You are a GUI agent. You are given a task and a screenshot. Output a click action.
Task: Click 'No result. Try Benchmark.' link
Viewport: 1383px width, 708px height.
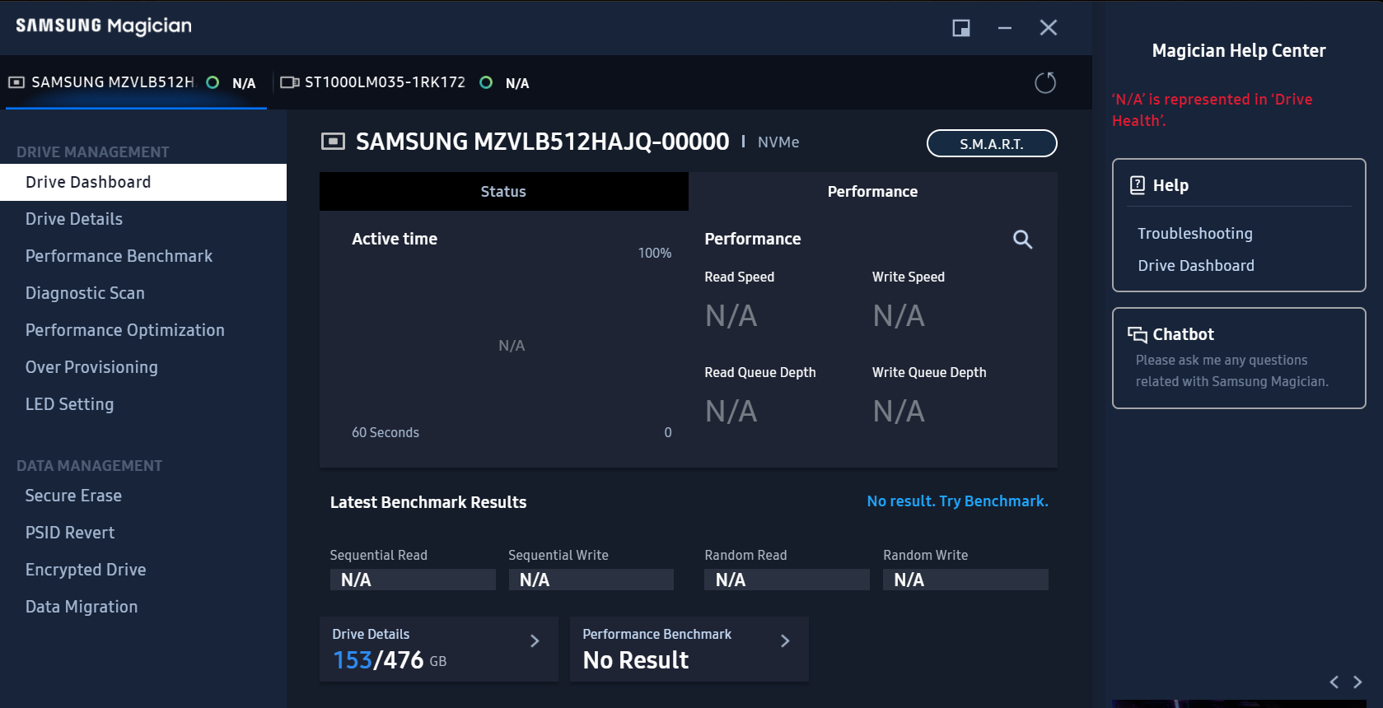tap(957, 501)
